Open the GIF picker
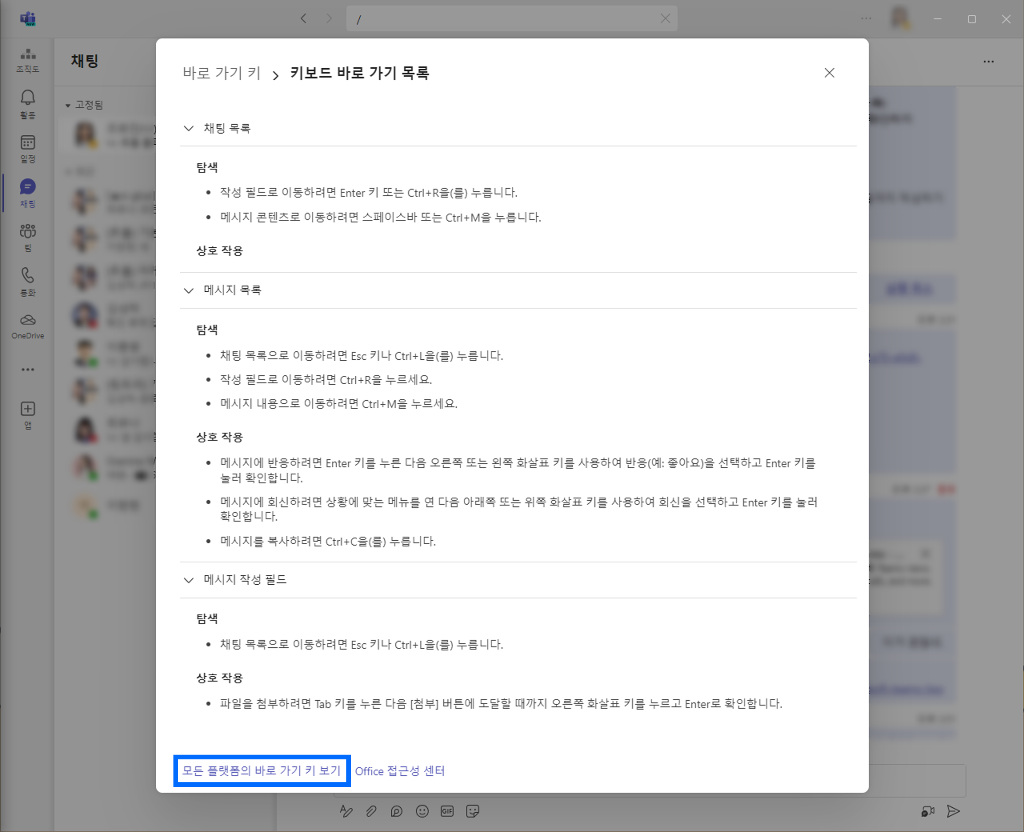 [447, 811]
